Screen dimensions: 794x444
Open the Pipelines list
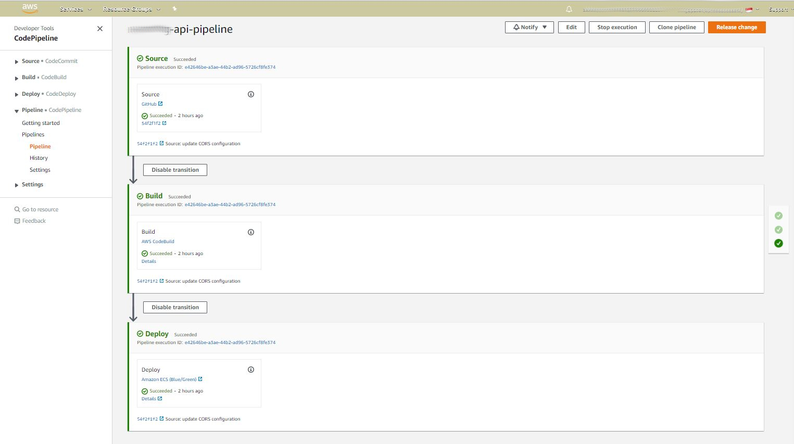coord(33,134)
